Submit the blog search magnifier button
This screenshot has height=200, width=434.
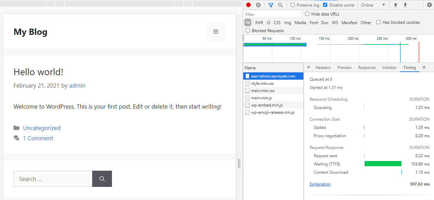(102, 179)
